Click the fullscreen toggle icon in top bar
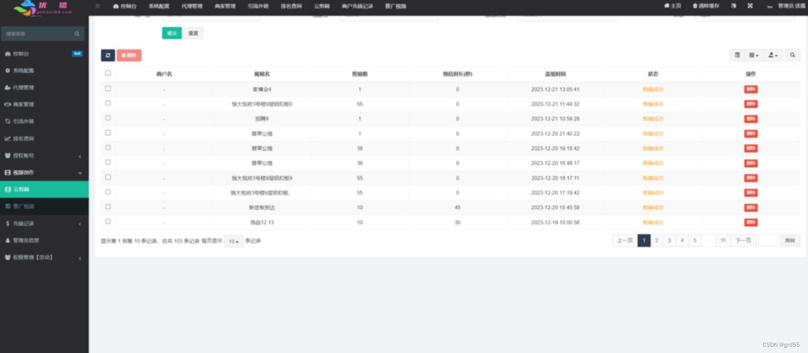This screenshot has width=808, height=353. [750, 6]
